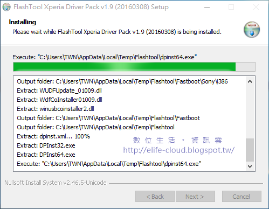Image resolution: width=269 pixels, height=209 pixels.
Task: Click the disabled maximize button
Action: click(231, 7)
